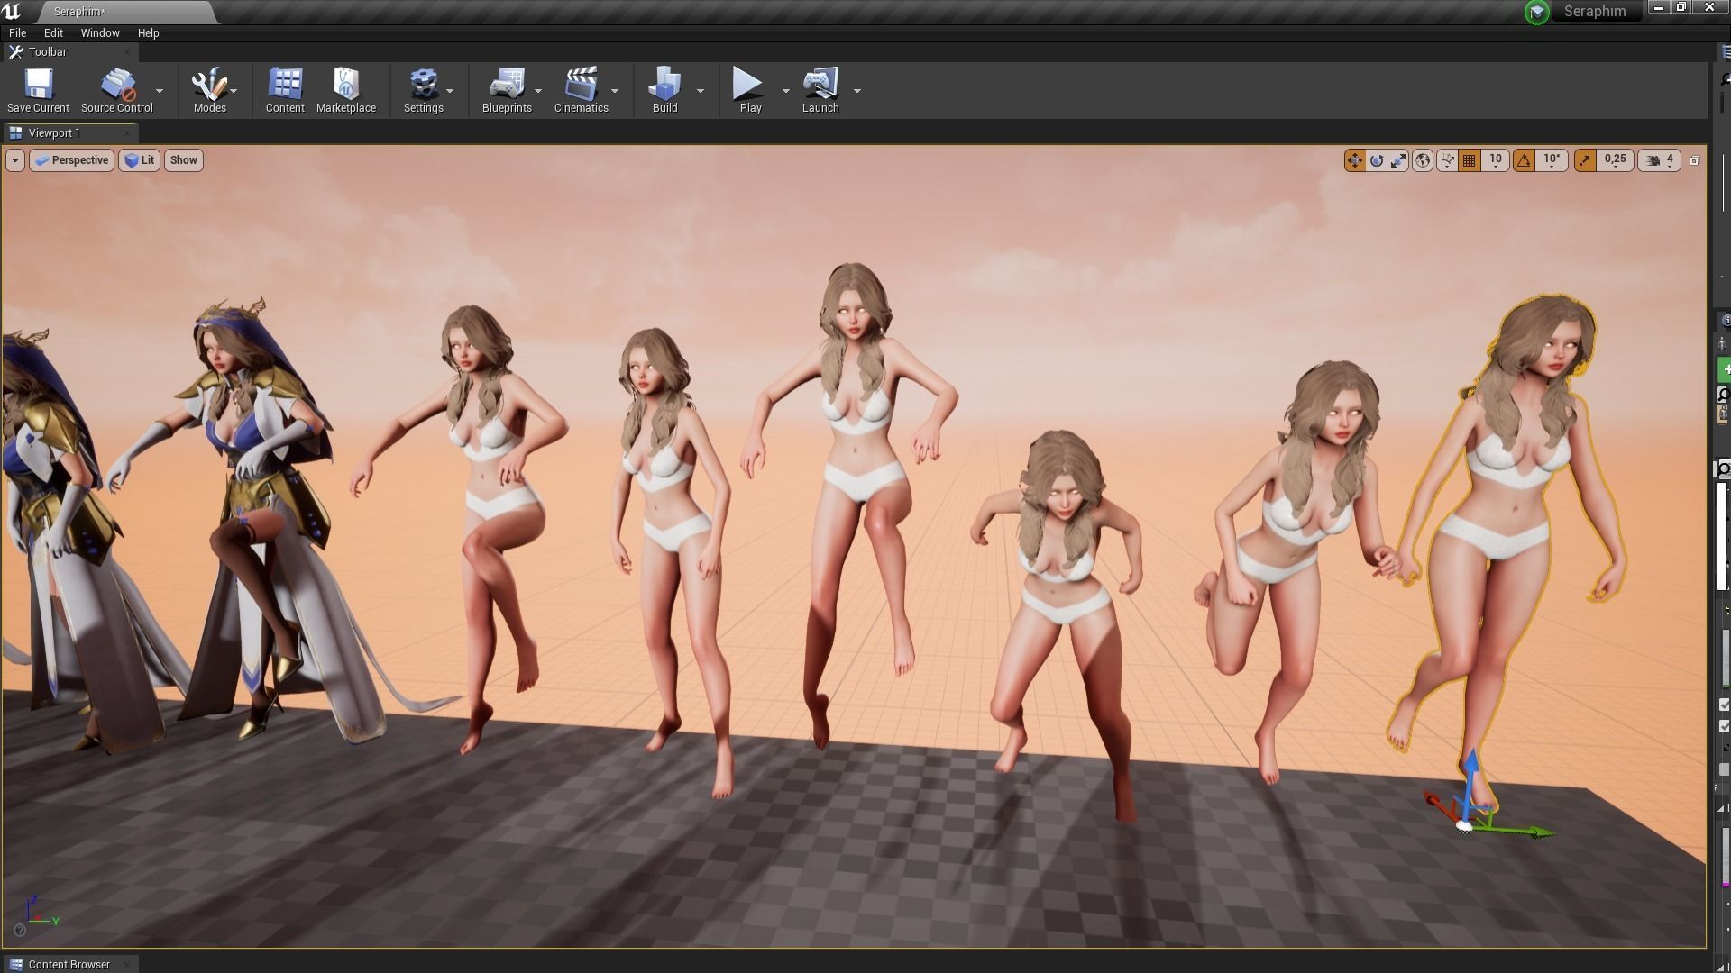
Task: Expand Source Control dropdown arrow
Action: tap(160, 91)
